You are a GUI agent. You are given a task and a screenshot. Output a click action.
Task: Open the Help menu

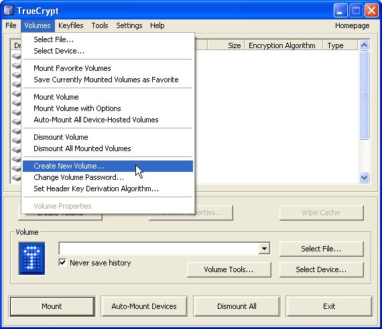[x=157, y=25]
